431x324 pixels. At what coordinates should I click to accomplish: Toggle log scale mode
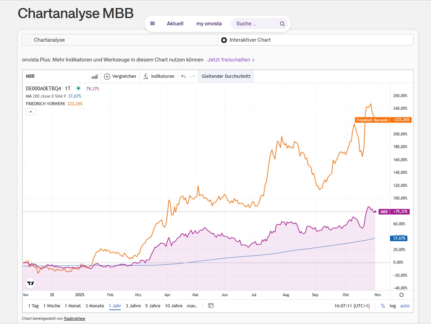(x=392, y=306)
